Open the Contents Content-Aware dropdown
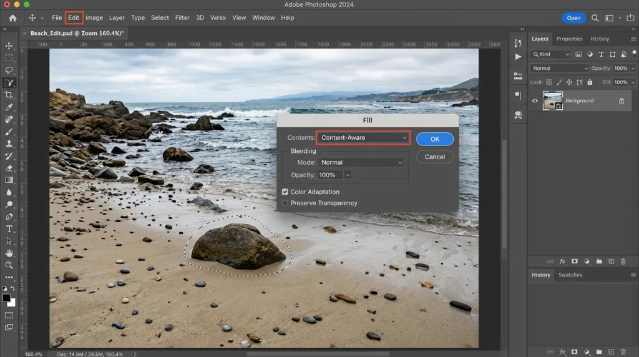 point(363,138)
